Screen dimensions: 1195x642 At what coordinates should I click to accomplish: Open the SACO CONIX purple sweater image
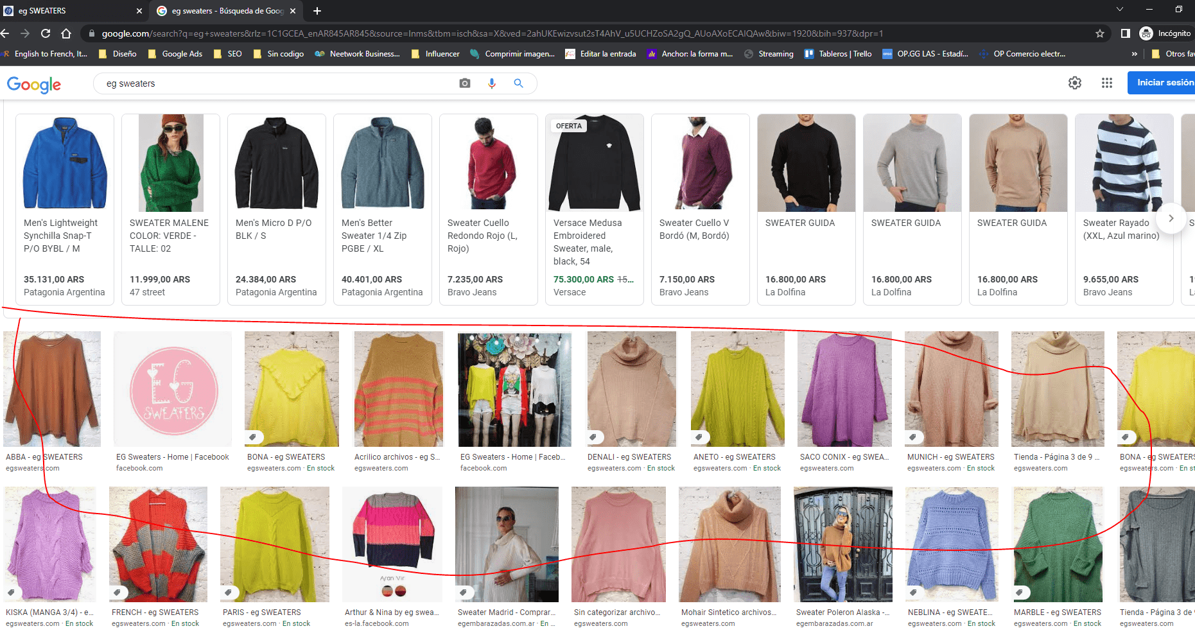(x=844, y=389)
